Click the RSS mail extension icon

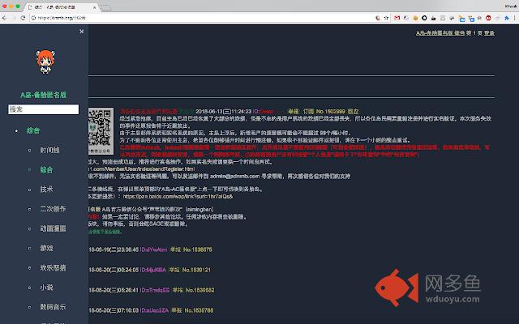coord(461,19)
